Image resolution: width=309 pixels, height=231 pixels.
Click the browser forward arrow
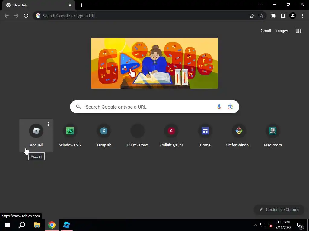click(16, 16)
